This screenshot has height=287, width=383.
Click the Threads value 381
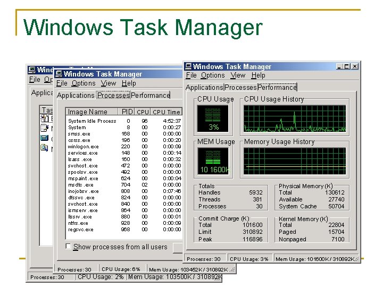click(x=257, y=199)
